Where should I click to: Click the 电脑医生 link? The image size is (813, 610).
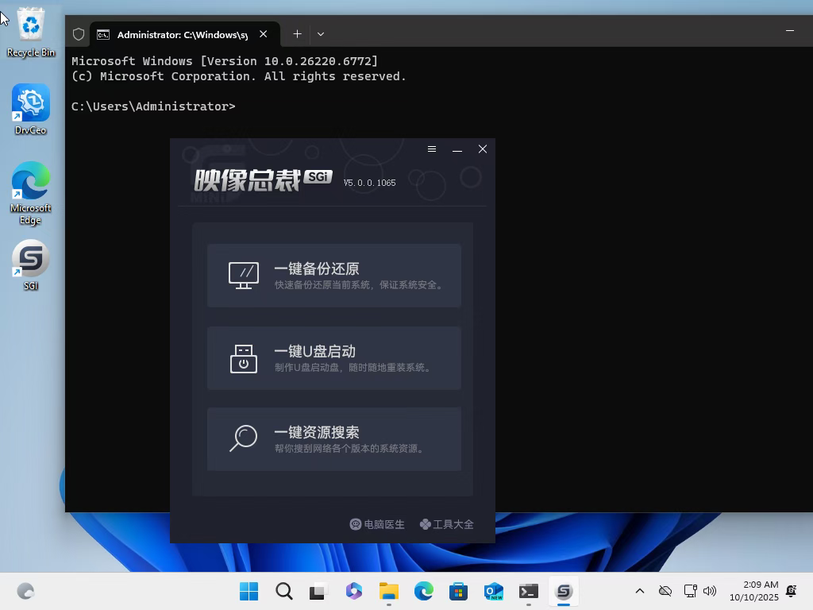click(x=377, y=524)
